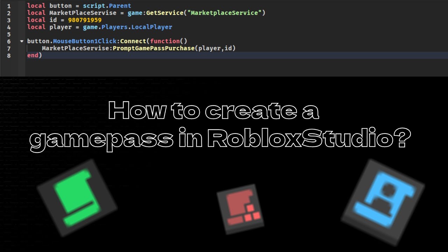Screen dimensions: 448x252
Task: Click line number 5 in gutter
Action: pyautogui.click(x=8, y=34)
